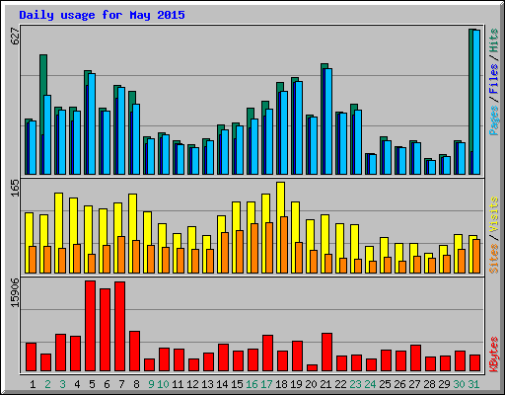This screenshot has width=505, height=395.
Task: Click day 24 on the x-axis
Action: pyautogui.click(x=370, y=384)
